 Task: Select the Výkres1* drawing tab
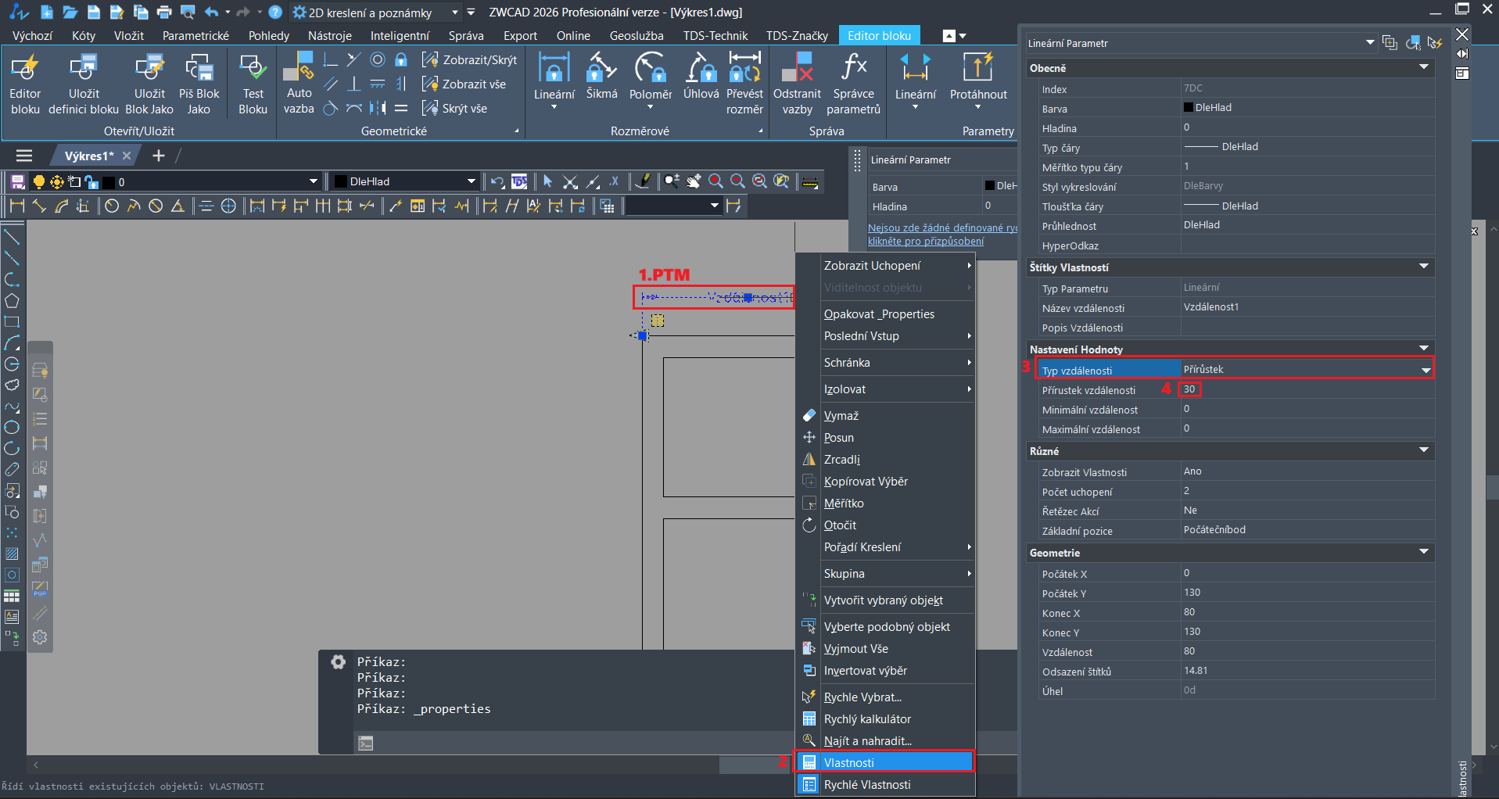point(89,156)
